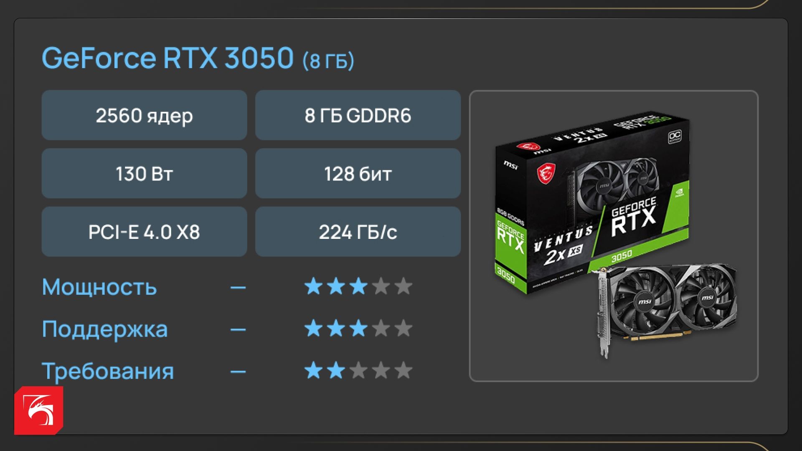Click fifth gray star in Требования rating

point(403,370)
